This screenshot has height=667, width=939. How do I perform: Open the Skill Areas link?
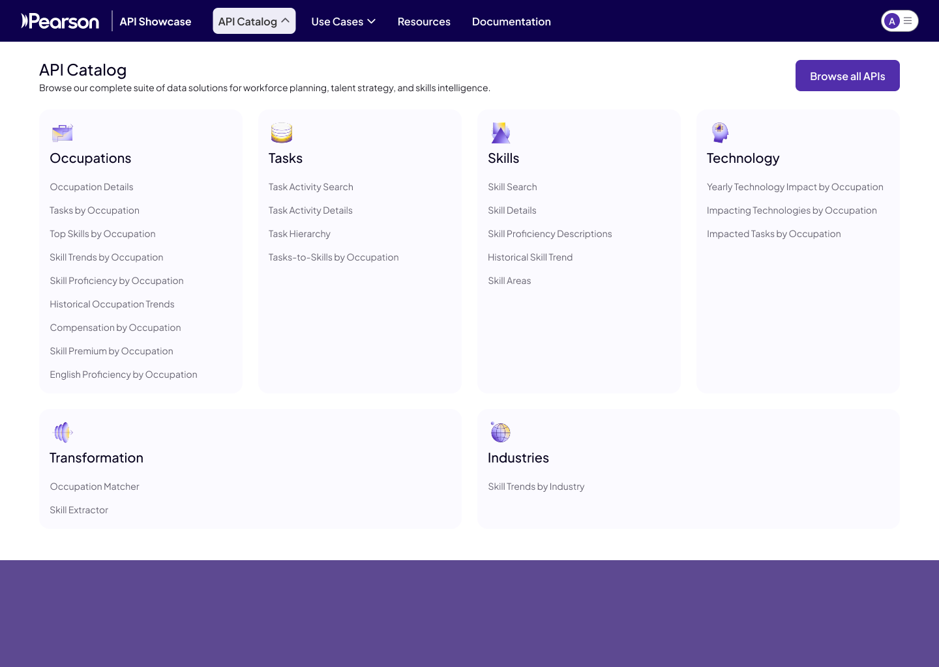(509, 281)
